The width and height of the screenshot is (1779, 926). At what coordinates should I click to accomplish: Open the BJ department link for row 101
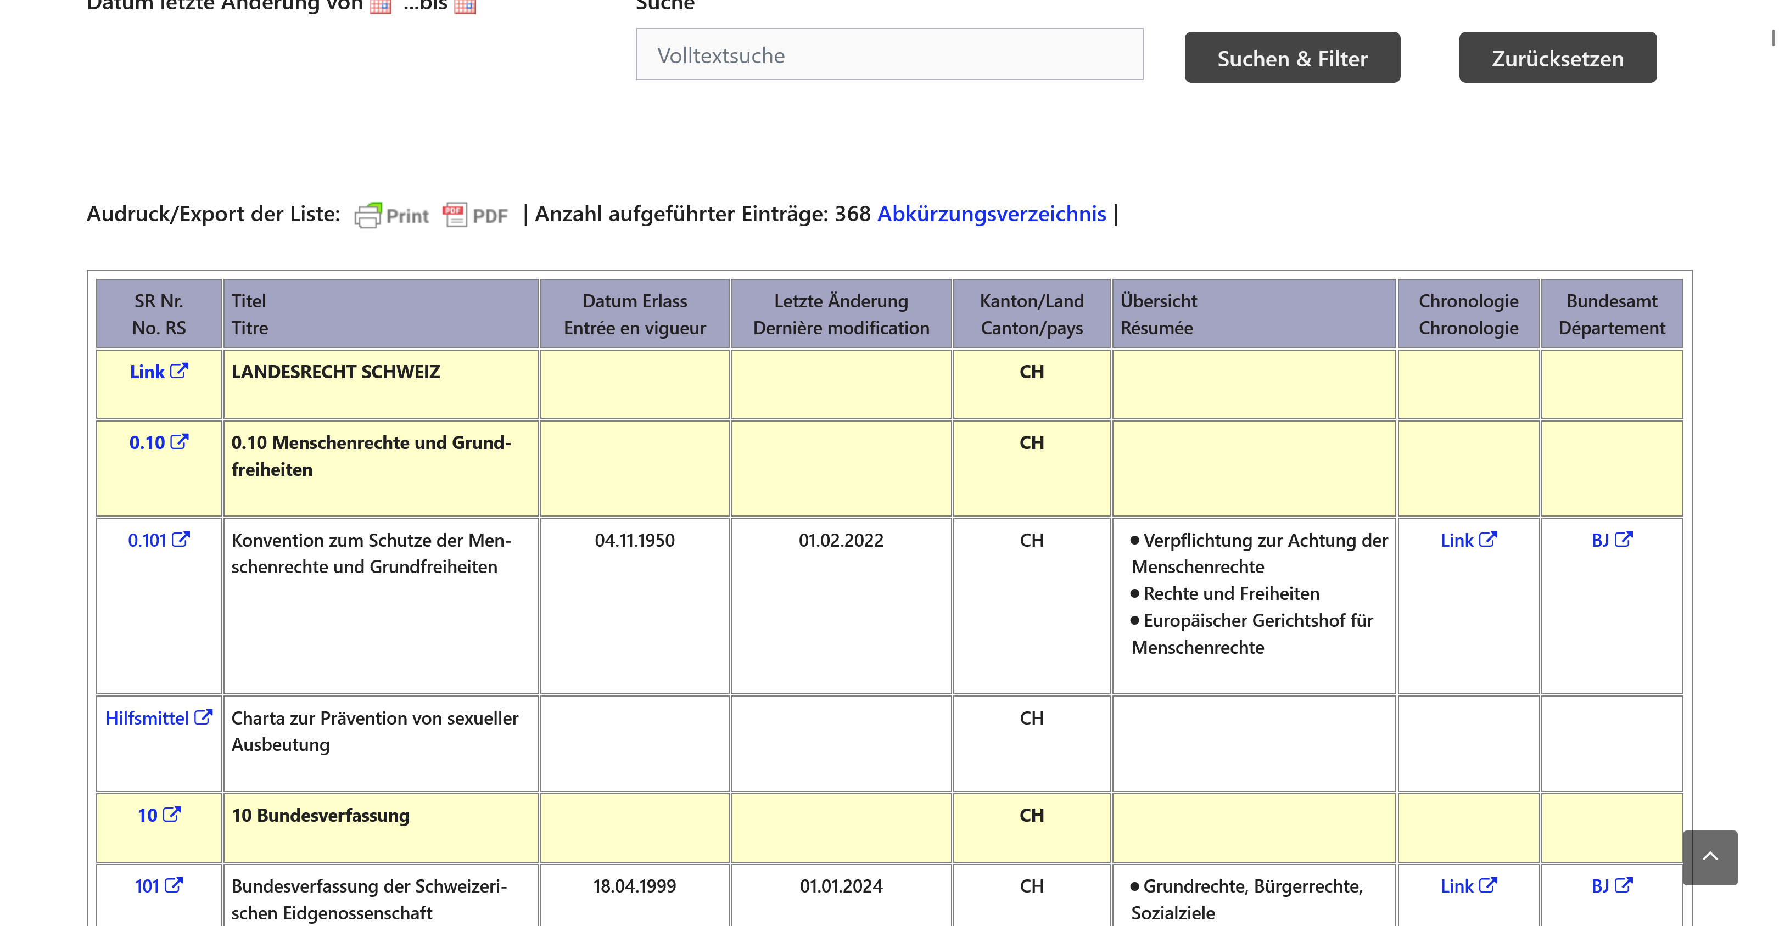[x=1612, y=886]
